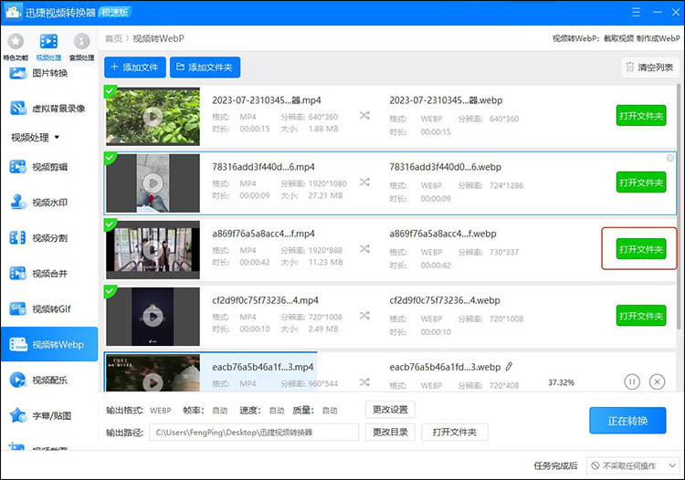Switch to the 视频处理 tab
Screen dimensions: 685x480
(48, 47)
